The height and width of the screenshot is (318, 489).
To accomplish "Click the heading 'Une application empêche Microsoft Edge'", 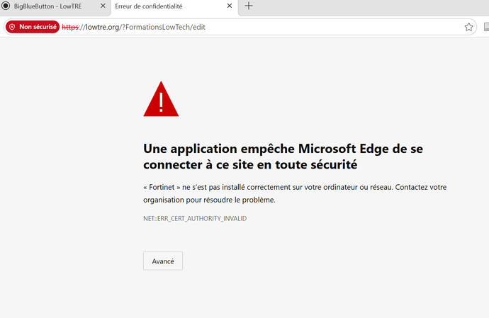I will (x=283, y=157).
